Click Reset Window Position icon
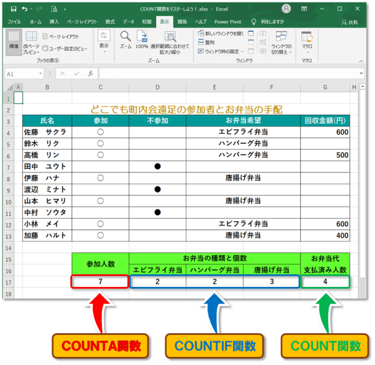This screenshot has height=365, width=375. 263,51
